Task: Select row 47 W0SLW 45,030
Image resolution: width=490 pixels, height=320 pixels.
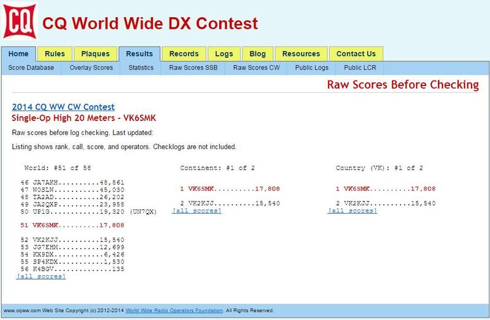Action: point(72,190)
